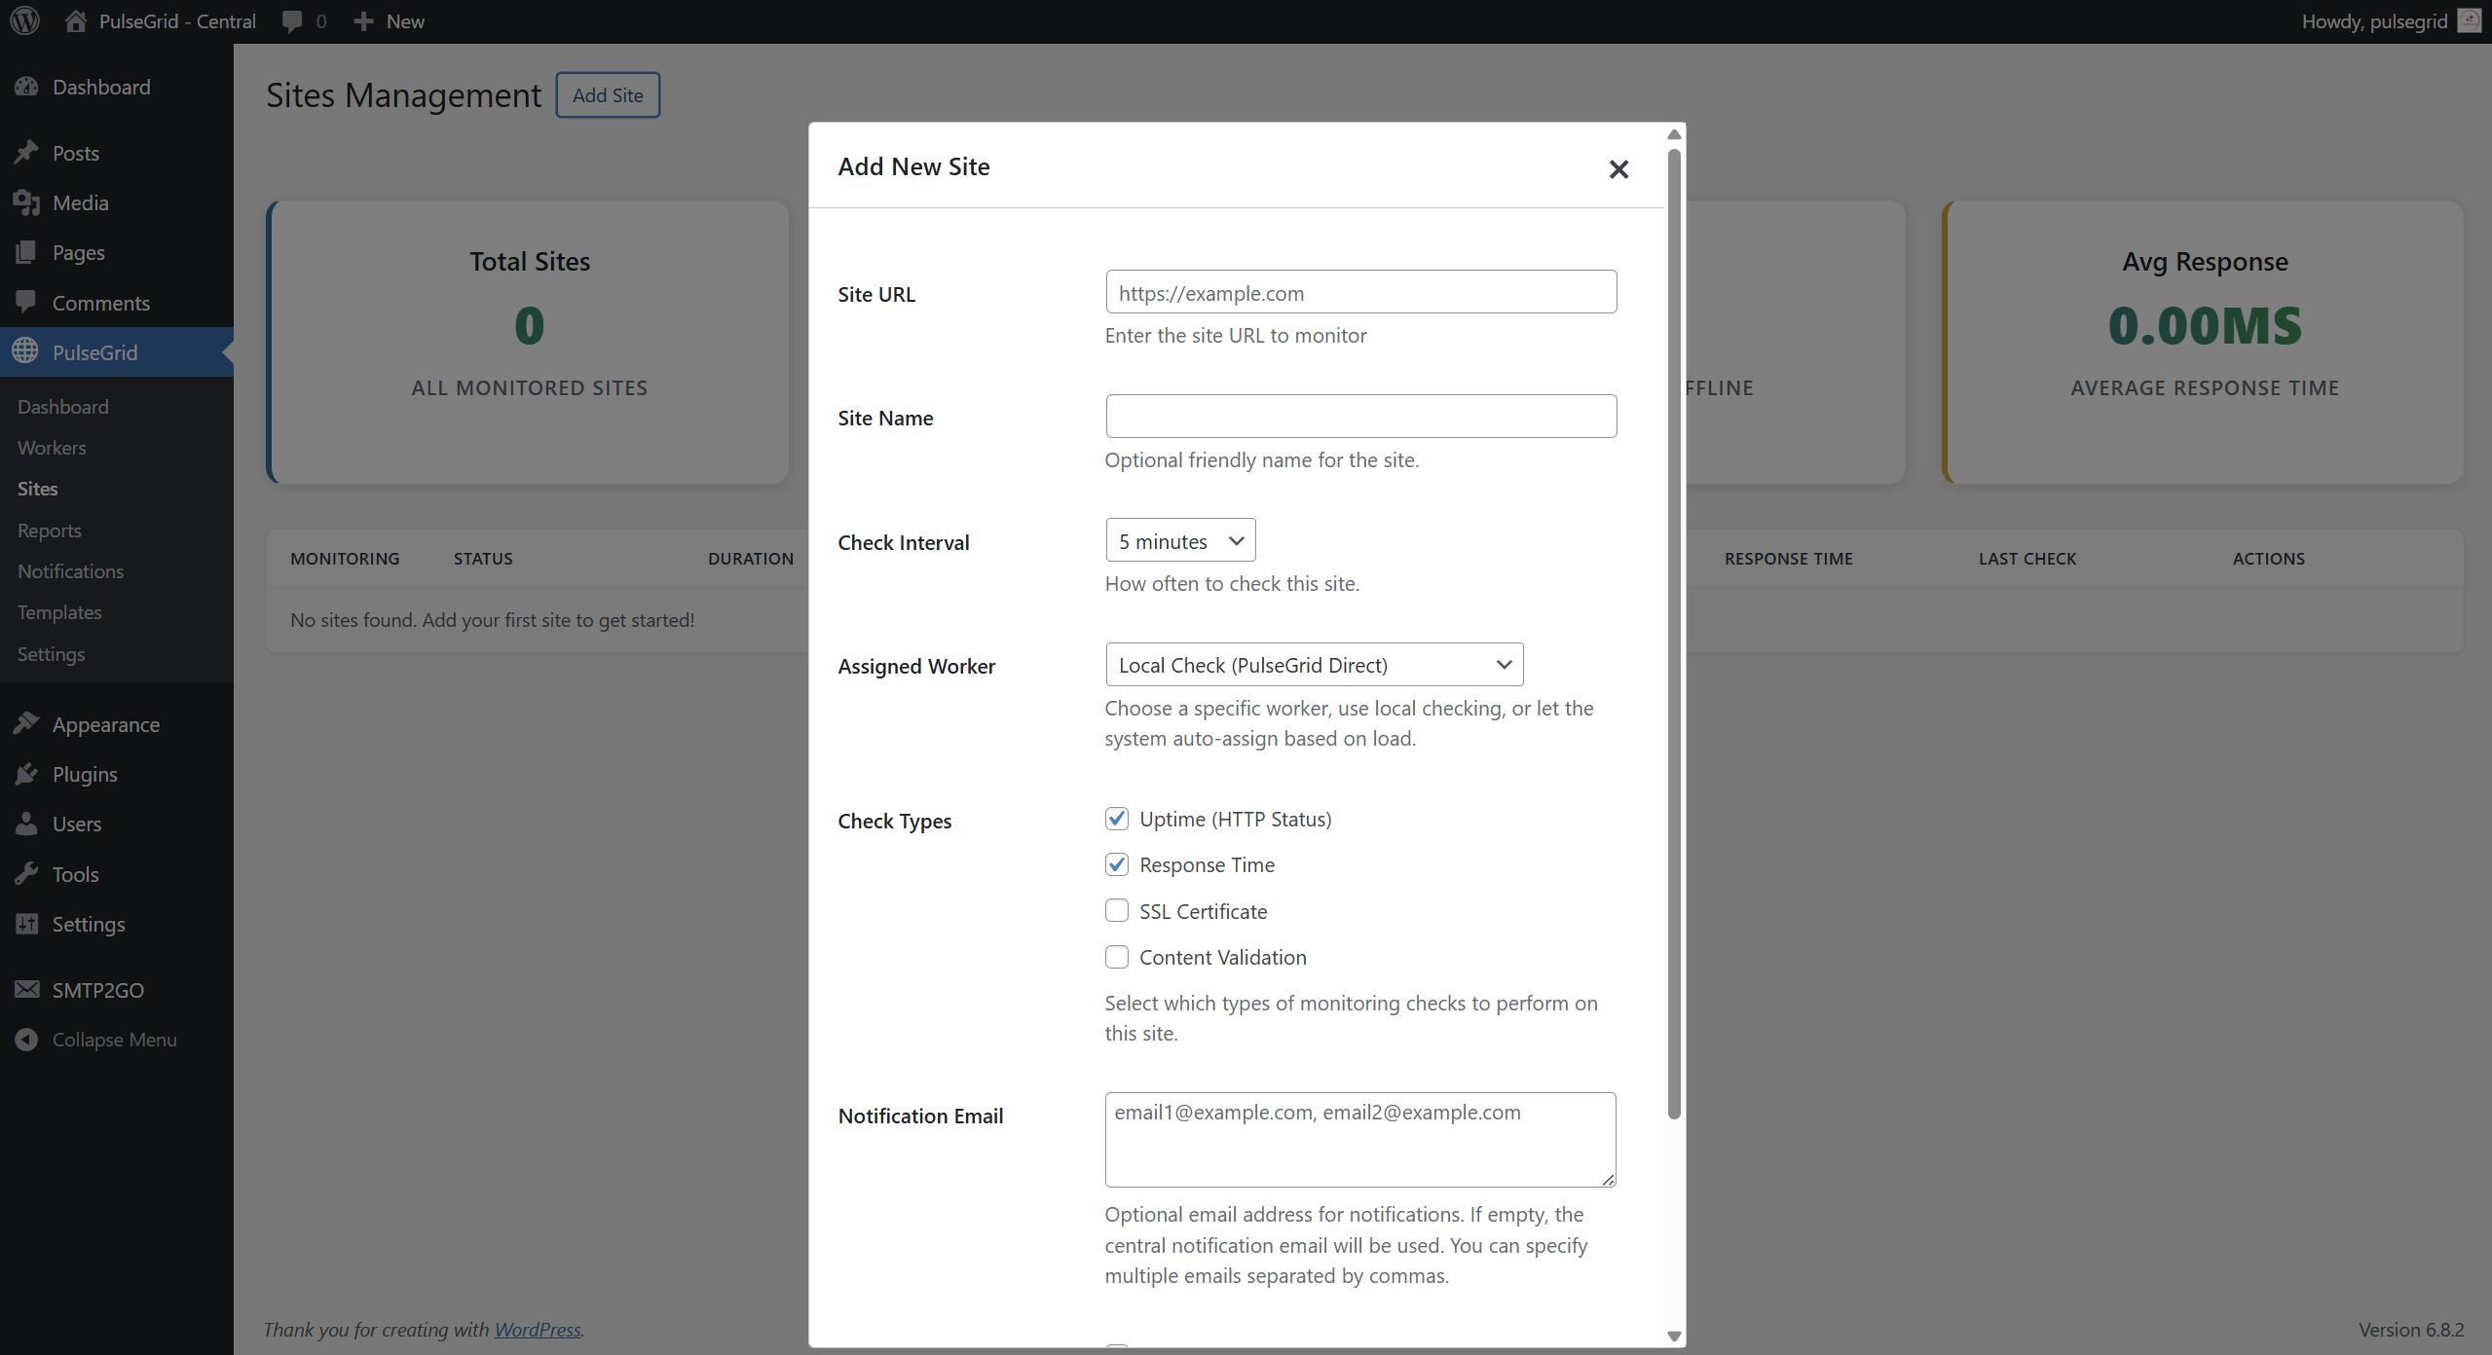Expand the Assigned Worker dropdown

coord(1313,665)
